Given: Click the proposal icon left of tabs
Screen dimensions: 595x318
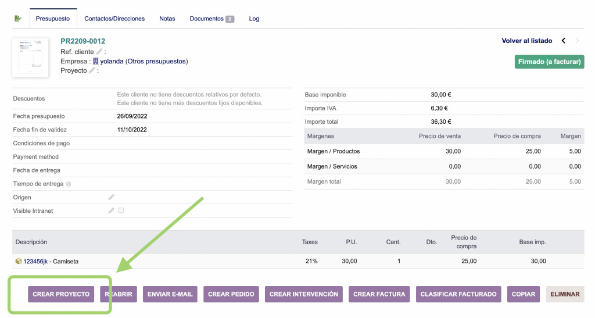Looking at the screenshot, I should point(18,19).
